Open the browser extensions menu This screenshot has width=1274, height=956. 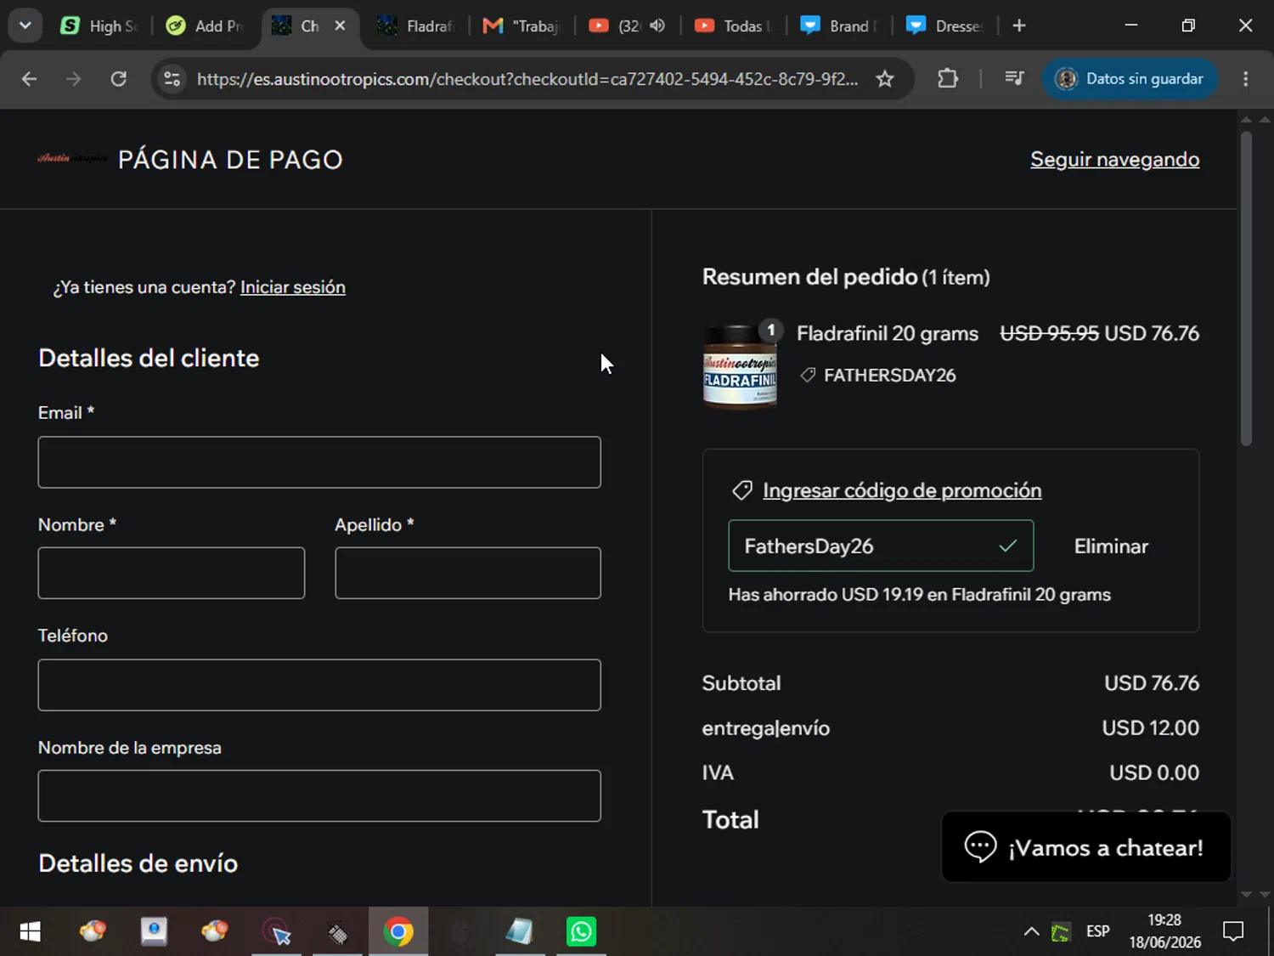(948, 79)
